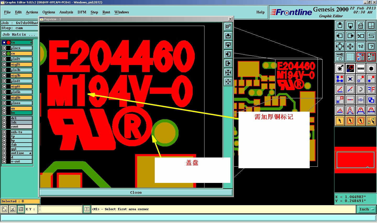Viewport: 377px width, 223px height.
Task: Open Job Matrix button
Action: pyautogui.click(x=19, y=34)
